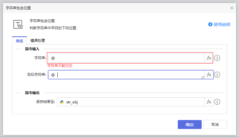Click the Python icon in the 字符串 field
Viewport: 239px width, 138px height.
53,58
